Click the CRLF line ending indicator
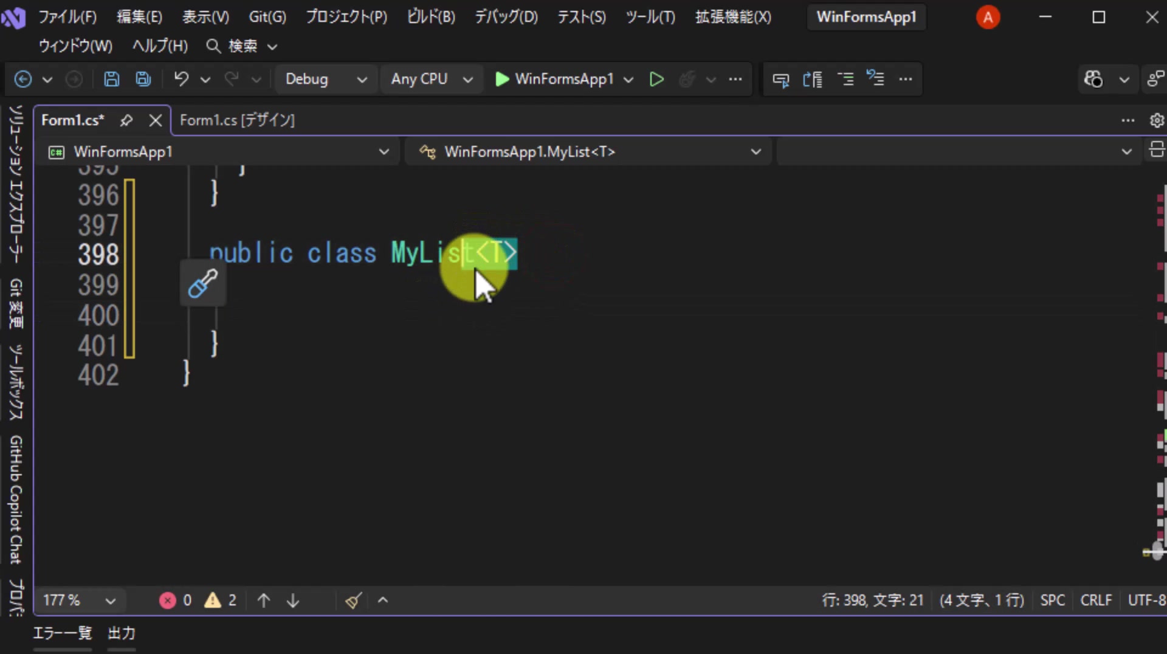 [1096, 601]
